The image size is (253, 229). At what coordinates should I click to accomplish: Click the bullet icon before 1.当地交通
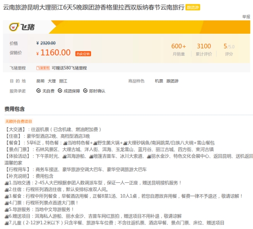pyautogui.click(x=6, y=183)
